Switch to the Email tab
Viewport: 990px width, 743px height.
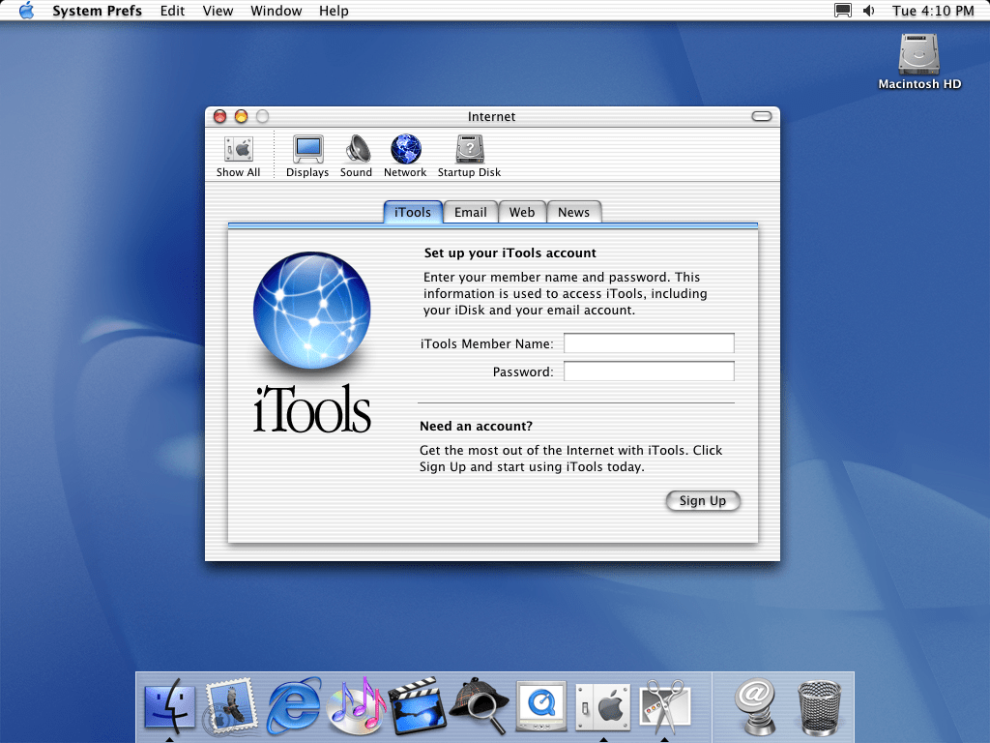(x=471, y=212)
